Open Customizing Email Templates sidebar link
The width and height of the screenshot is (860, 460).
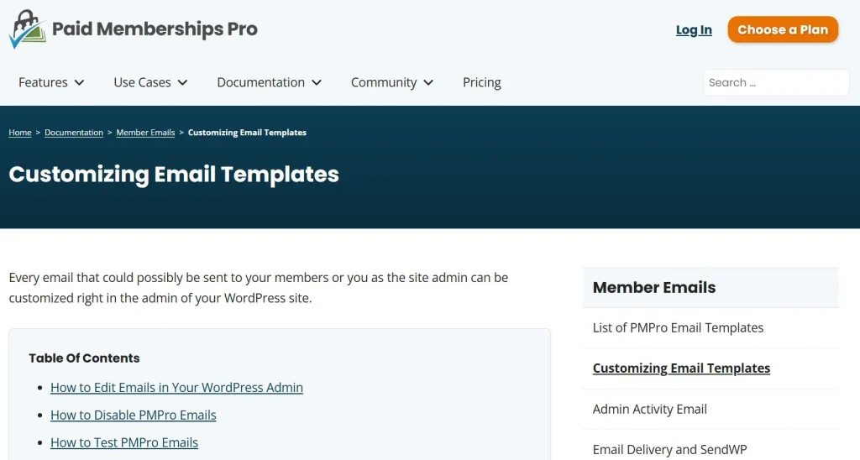[x=681, y=368]
